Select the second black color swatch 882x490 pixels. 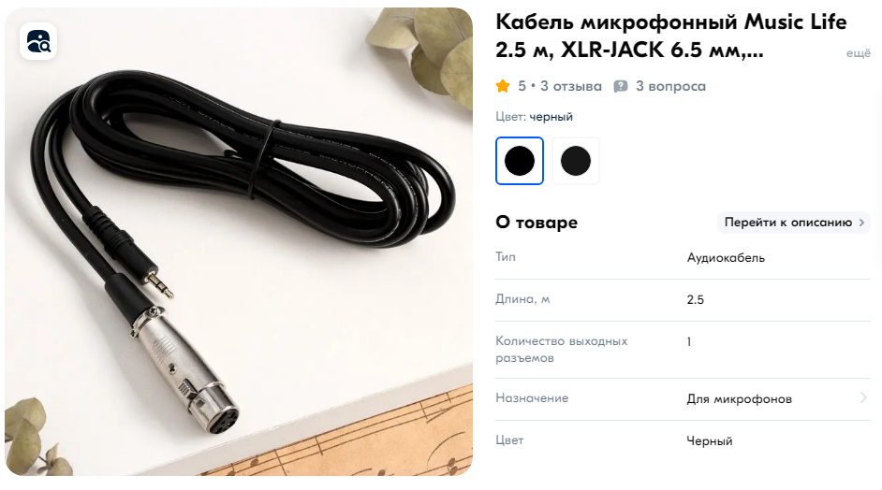pyautogui.click(x=576, y=161)
